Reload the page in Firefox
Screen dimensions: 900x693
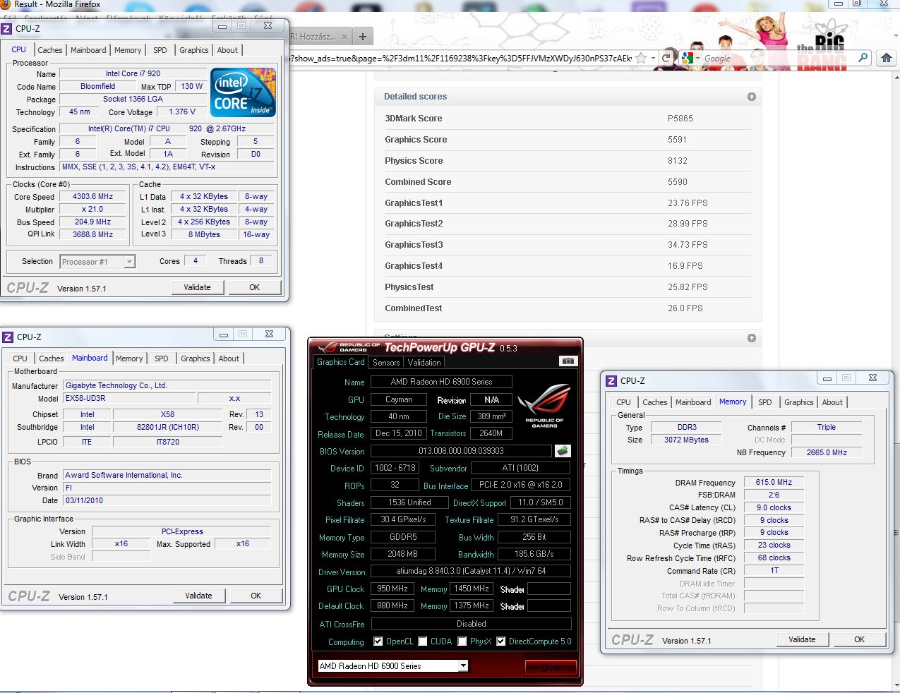pos(666,59)
